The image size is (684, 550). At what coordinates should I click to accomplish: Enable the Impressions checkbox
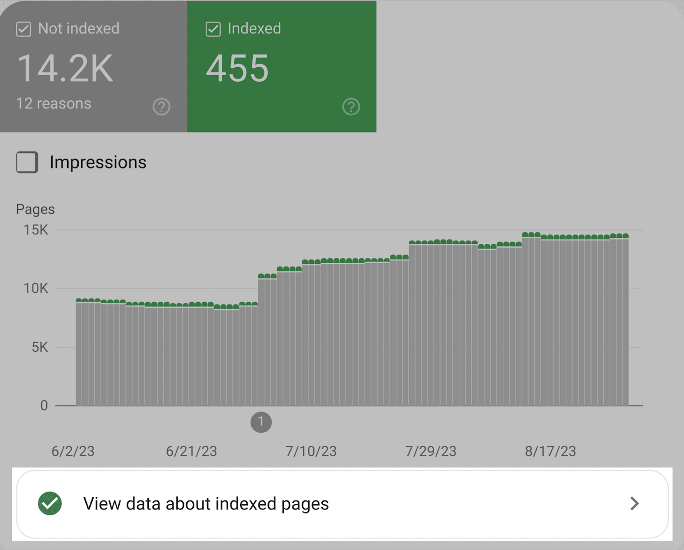pyautogui.click(x=27, y=162)
